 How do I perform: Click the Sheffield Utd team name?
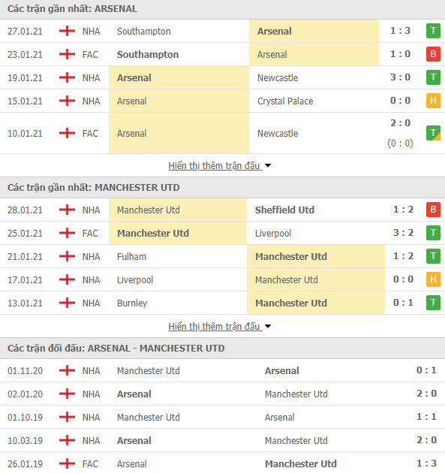coord(284,210)
